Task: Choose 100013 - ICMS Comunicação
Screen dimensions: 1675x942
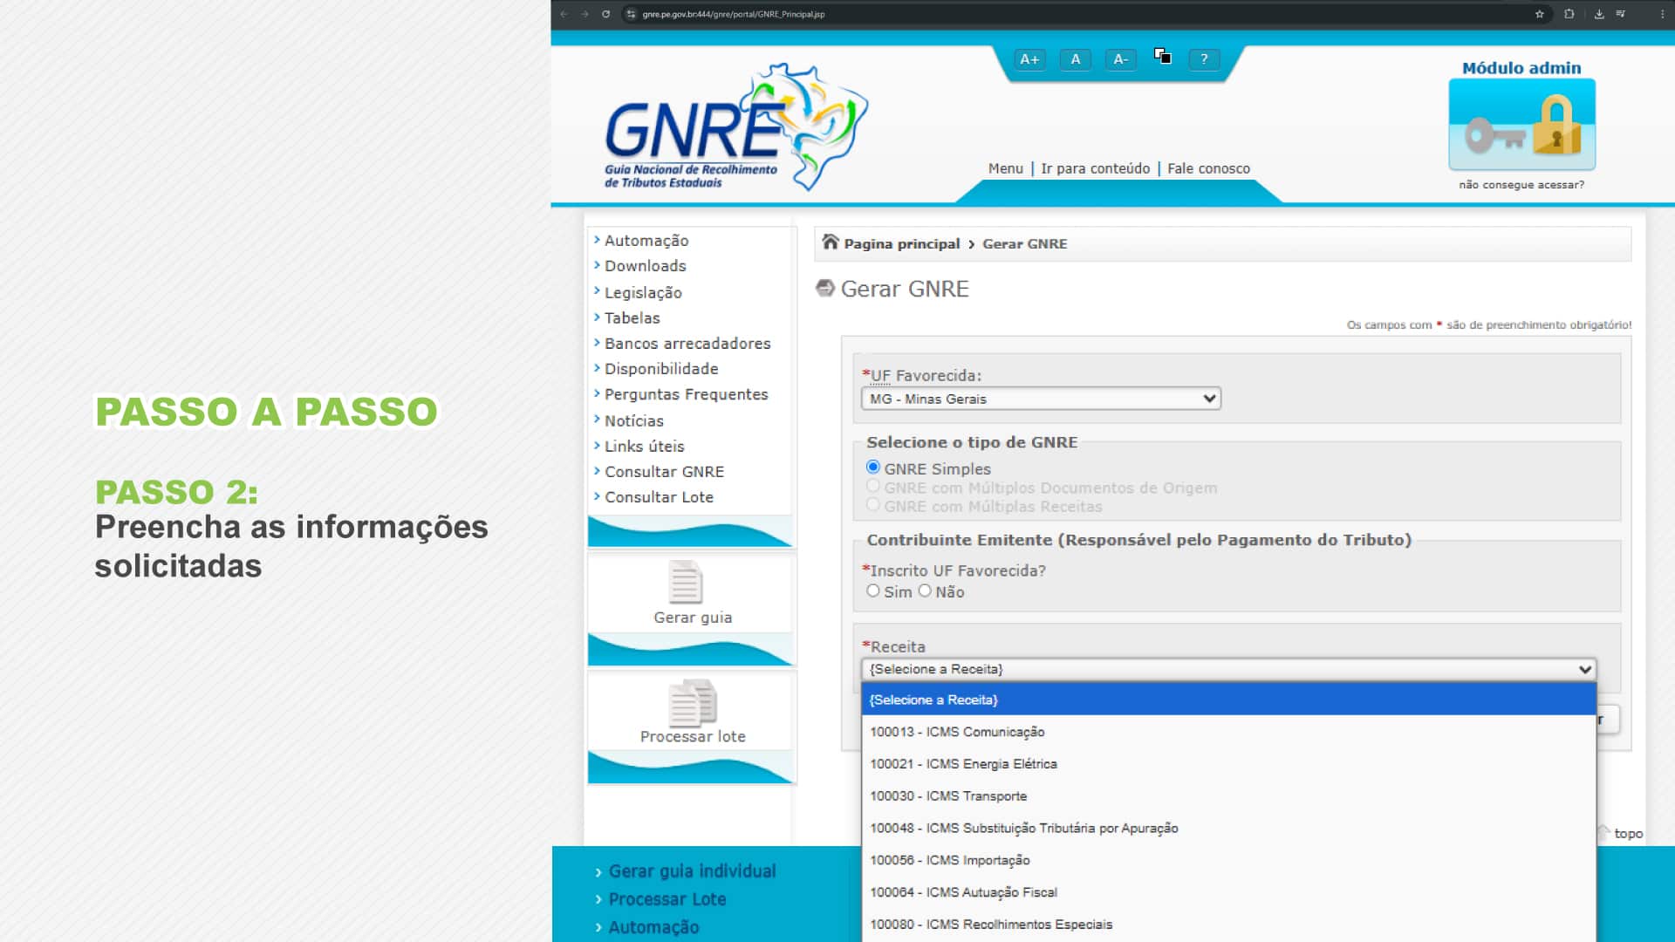Action: pos(1229,732)
